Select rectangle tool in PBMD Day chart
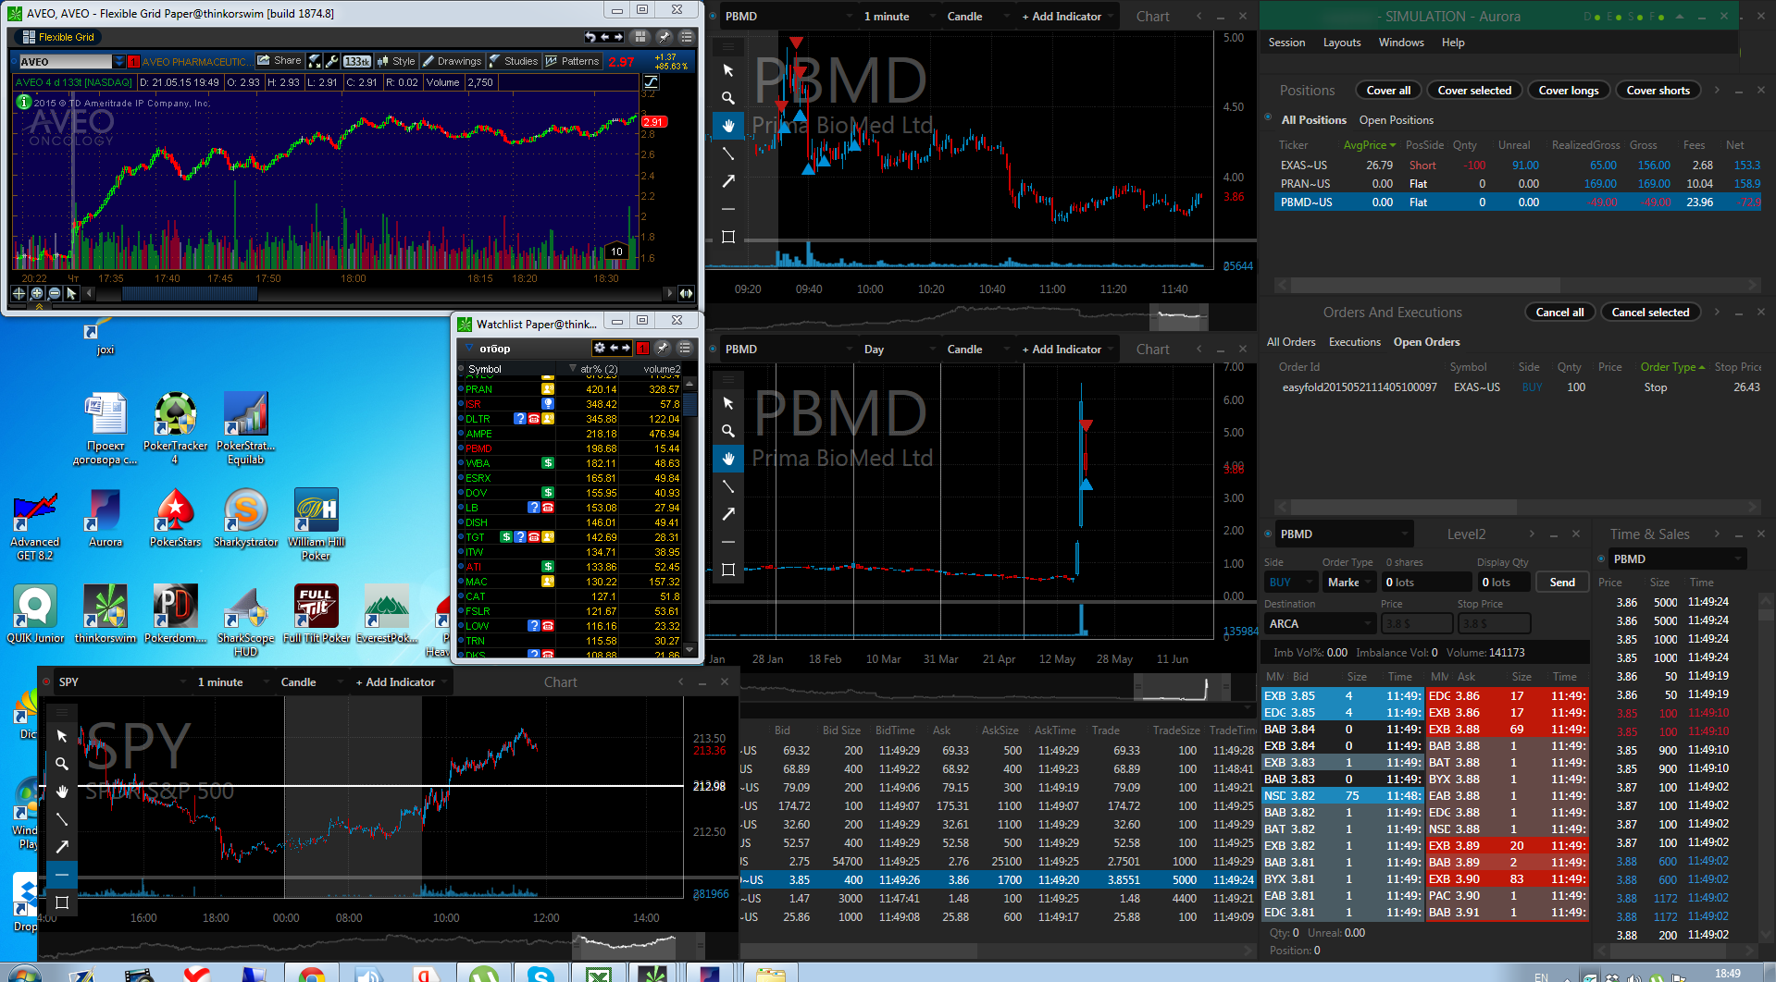Screen dimensions: 1776x982 (x=728, y=570)
